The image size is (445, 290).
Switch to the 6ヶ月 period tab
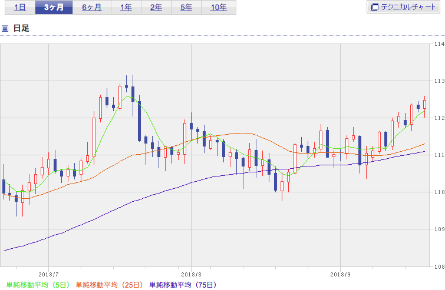click(x=92, y=8)
